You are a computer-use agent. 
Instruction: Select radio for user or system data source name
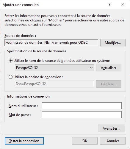10,61
